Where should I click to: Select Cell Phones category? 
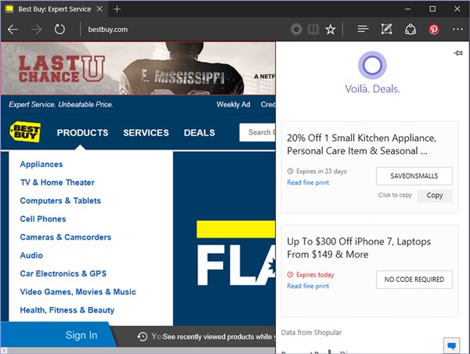pyautogui.click(x=43, y=219)
